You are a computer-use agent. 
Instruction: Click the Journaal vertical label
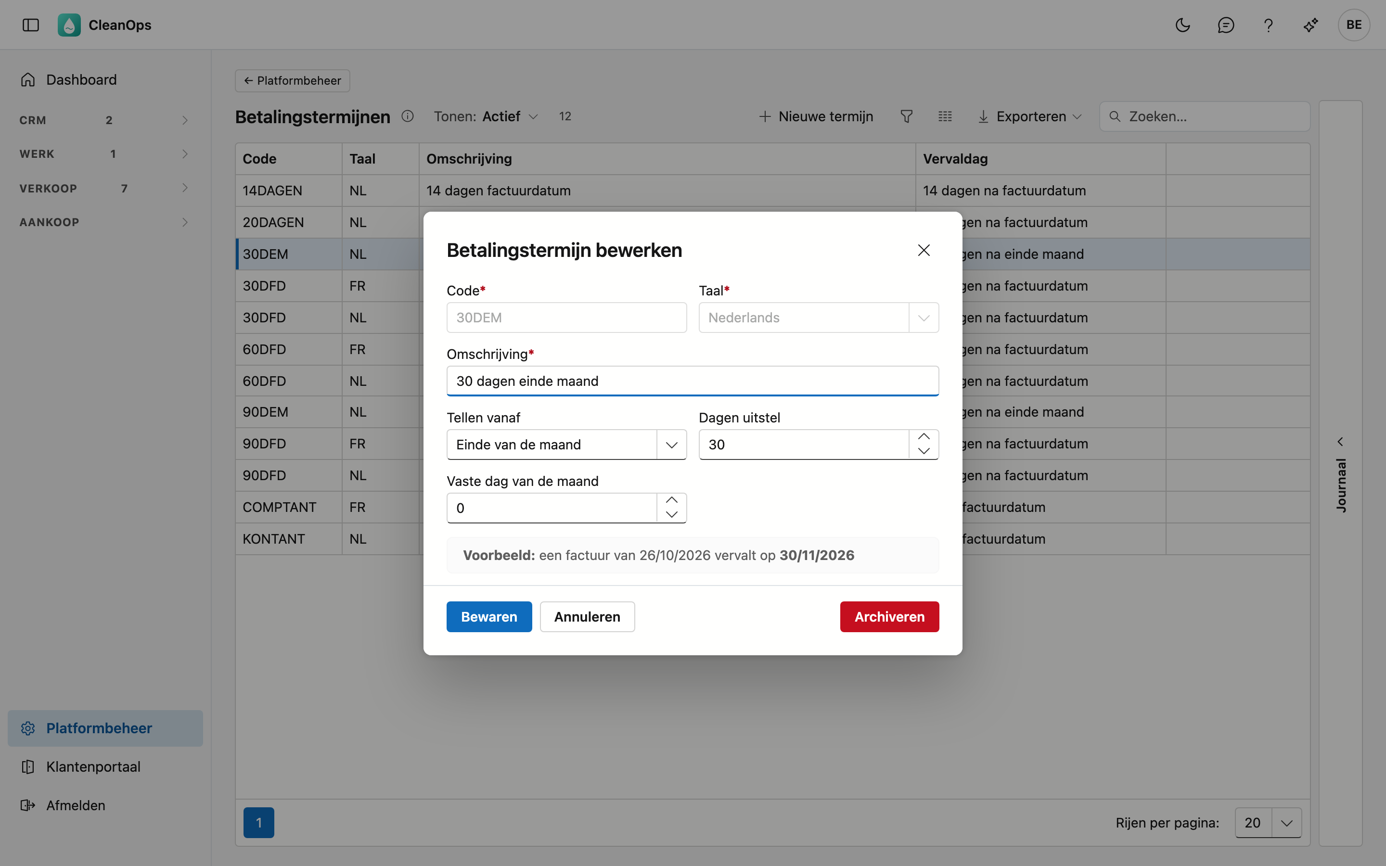tap(1341, 485)
